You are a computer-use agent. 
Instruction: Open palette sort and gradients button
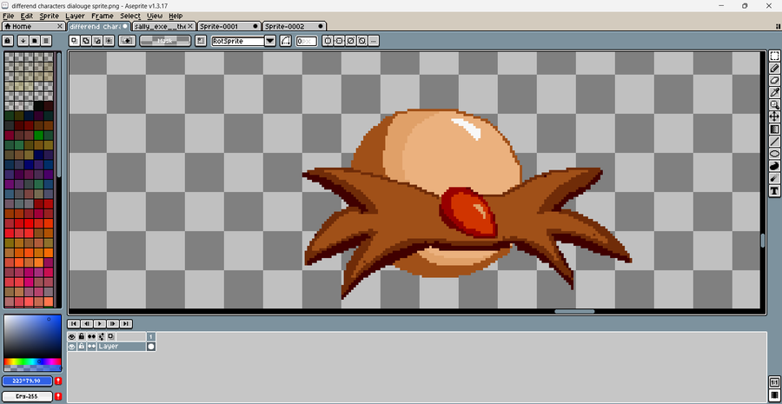click(x=23, y=41)
